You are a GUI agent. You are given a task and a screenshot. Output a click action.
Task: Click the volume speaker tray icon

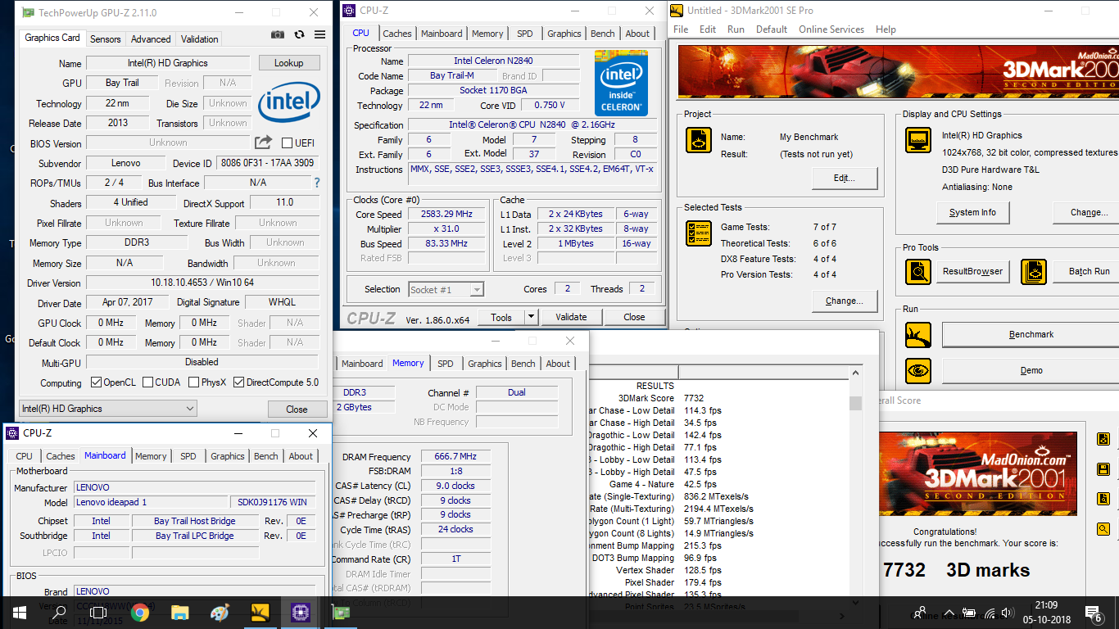1007,613
